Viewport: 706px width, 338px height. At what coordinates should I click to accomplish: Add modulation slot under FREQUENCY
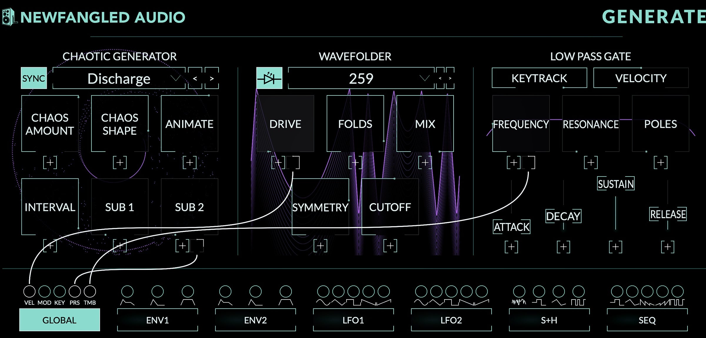[514, 162]
